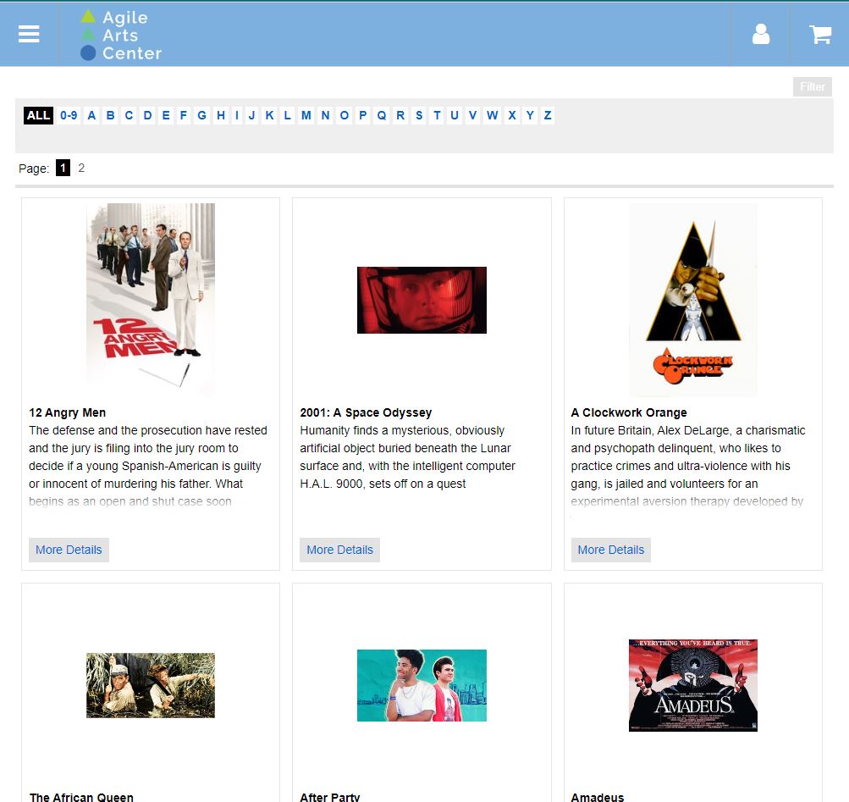Click the 2001: A Space Odyssey title
The height and width of the screenshot is (802, 849).
366,412
